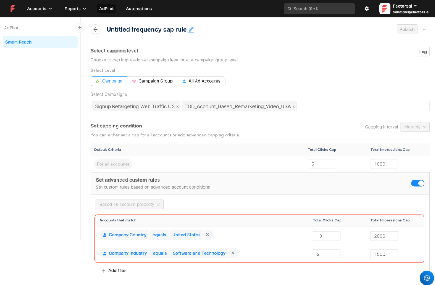This screenshot has height=285, width=435.
Task: Edit United States impressions cap 2000
Action: click(384, 236)
